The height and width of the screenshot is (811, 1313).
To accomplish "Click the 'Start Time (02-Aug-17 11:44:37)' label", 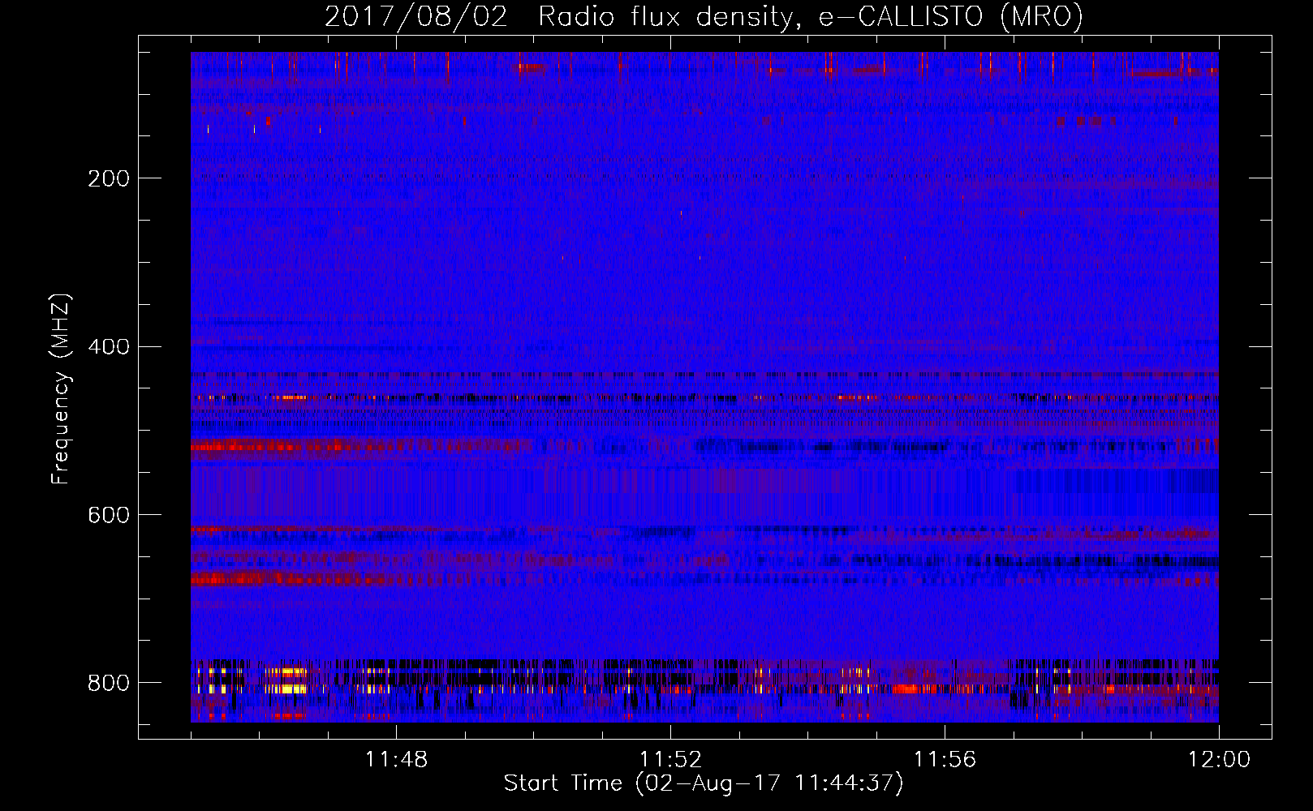I will coord(704,783).
